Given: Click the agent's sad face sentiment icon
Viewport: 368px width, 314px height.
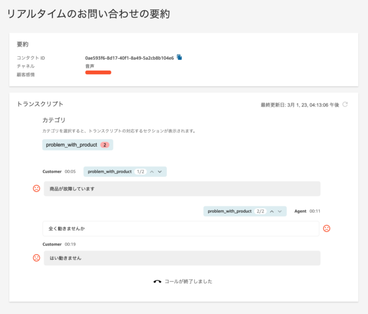Looking at the screenshot, I should click(327, 228).
